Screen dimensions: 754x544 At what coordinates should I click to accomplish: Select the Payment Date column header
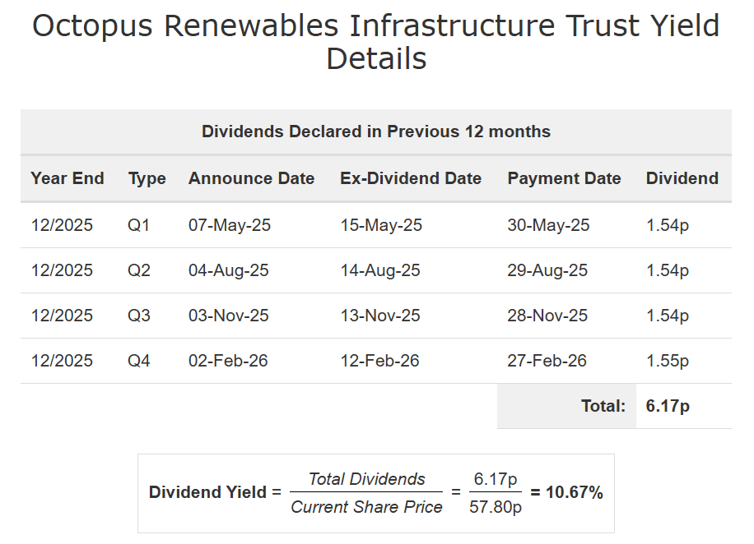(564, 178)
